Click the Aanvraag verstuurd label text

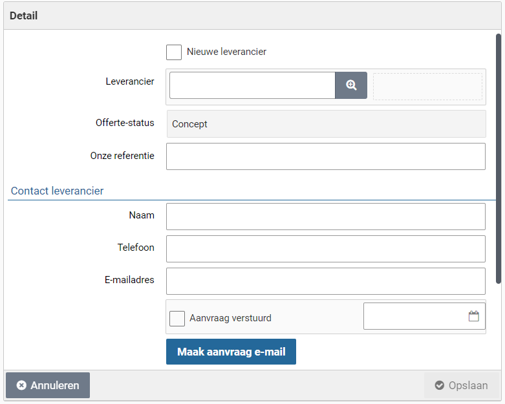pos(230,318)
